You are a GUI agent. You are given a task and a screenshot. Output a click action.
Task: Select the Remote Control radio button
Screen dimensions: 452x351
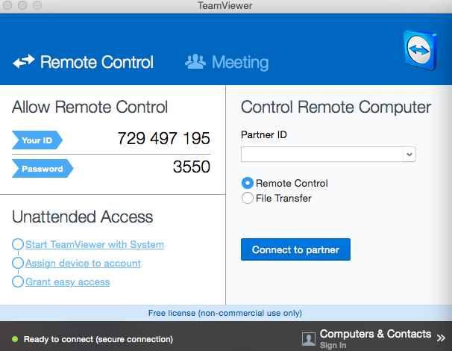pos(248,183)
